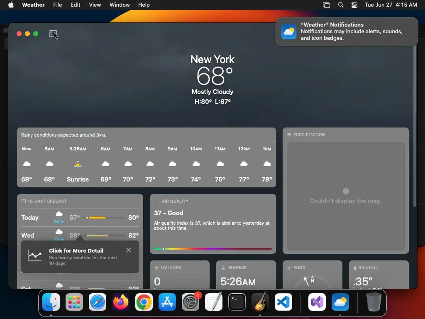Screen dimensions: 425x319
Task: Open the Trash in the Dock
Action: (x=374, y=302)
